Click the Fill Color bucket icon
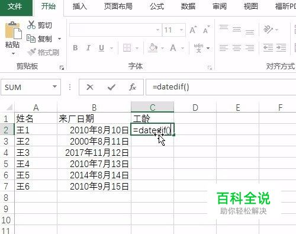 (153, 48)
